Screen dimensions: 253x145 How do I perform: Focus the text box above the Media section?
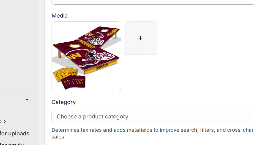click(152, 2)
